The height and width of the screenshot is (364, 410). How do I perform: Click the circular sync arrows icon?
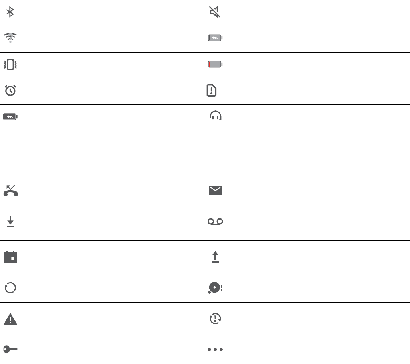[10, 288]
